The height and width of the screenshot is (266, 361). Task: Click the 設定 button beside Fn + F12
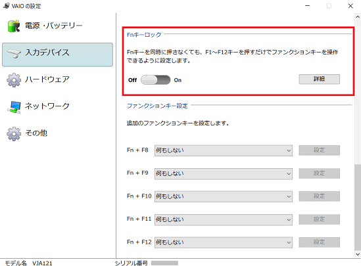point(319,242)
